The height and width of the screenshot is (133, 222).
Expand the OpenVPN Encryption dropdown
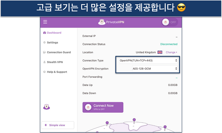pyautogui.click(x=148, y=69)
